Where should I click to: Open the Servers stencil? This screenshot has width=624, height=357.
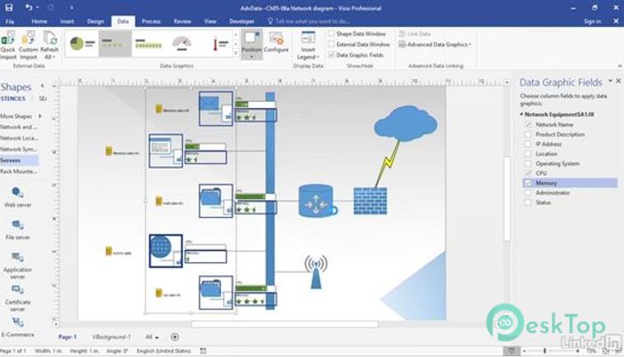(19, 160)
